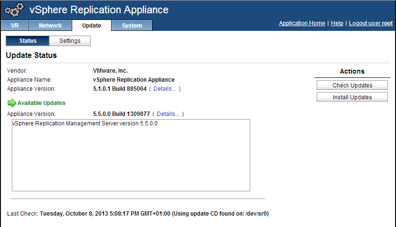
Task: Click inside the update description text box
Action: [131, 157]
